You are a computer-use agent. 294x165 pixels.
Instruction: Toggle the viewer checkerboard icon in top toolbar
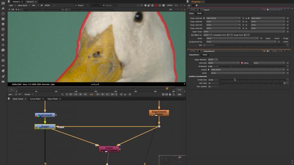click(x=145, y=5)
